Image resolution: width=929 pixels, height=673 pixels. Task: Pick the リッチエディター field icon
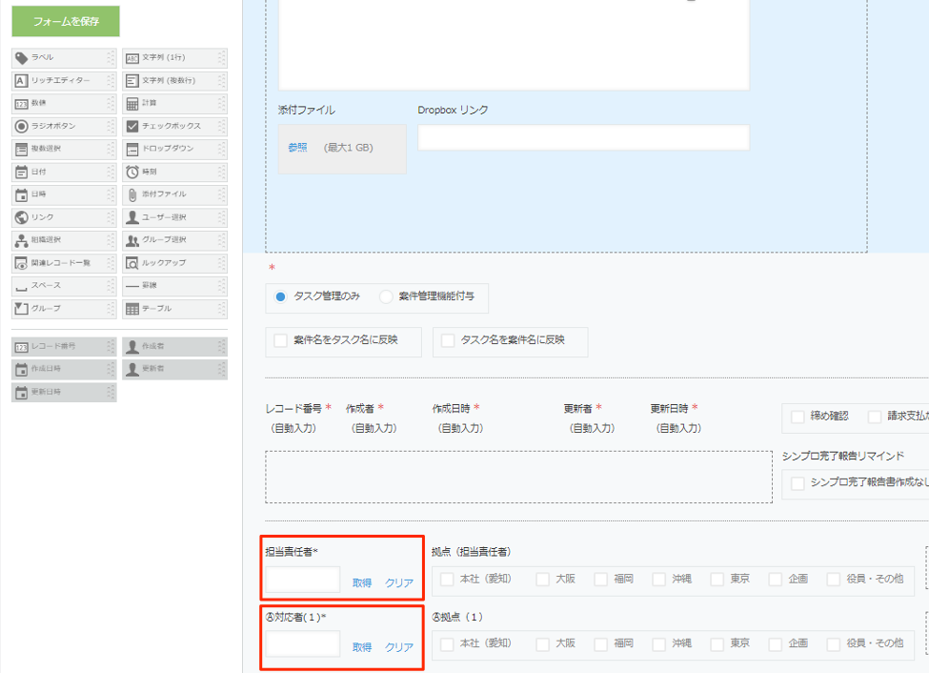(x=21, y=81)
